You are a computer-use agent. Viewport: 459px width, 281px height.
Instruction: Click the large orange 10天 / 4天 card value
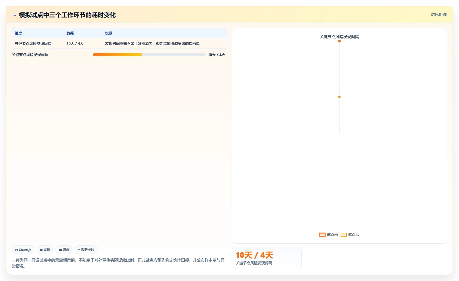254,255
